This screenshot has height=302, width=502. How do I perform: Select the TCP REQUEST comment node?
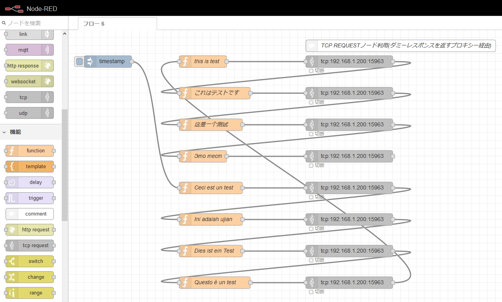tap(401, 46)
